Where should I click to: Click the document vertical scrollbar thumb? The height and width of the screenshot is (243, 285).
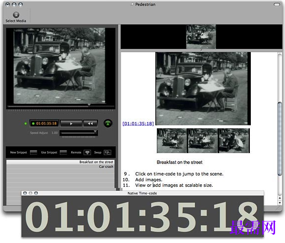(280, 139)
